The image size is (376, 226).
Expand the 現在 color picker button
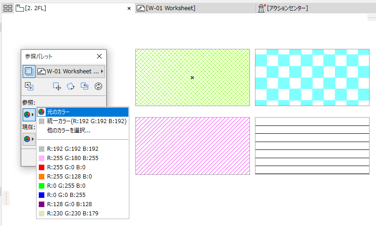[29, 139]
